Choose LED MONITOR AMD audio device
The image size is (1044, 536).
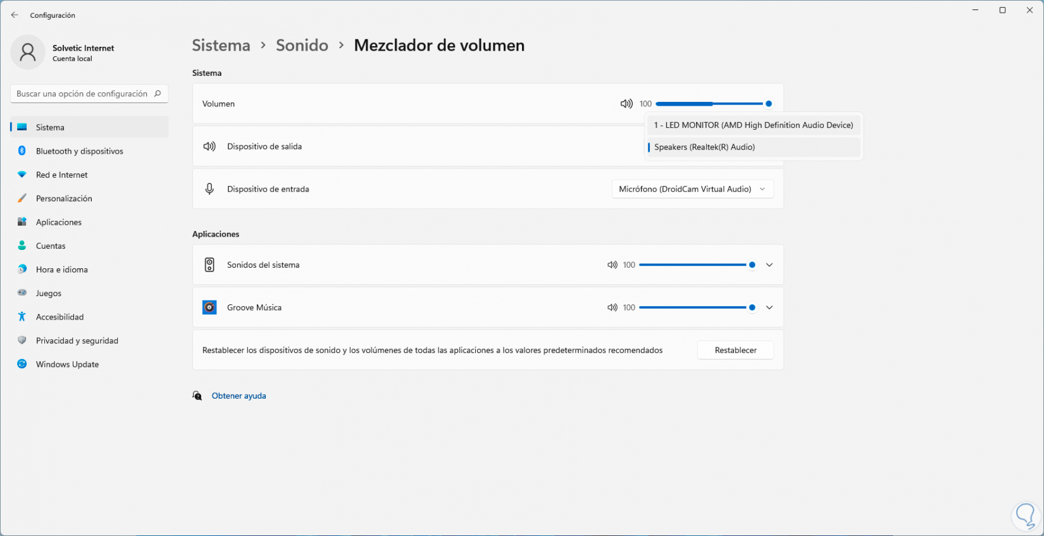[x=753, y=125]
